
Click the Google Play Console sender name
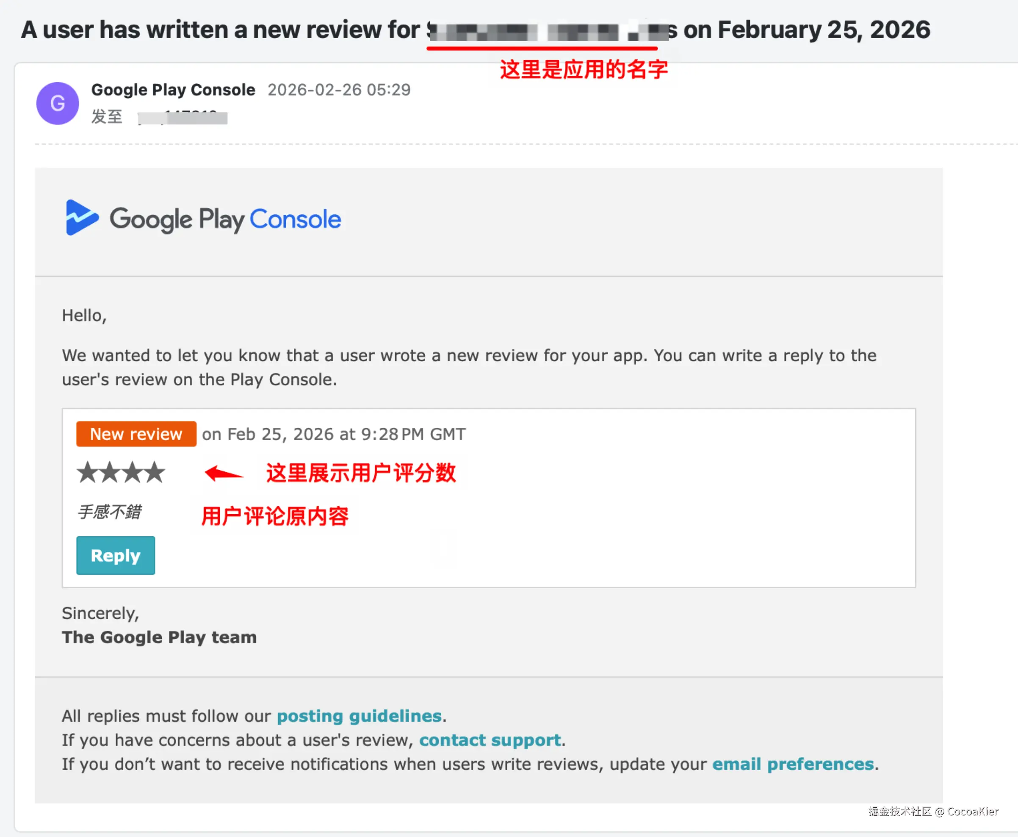[172, 90]
